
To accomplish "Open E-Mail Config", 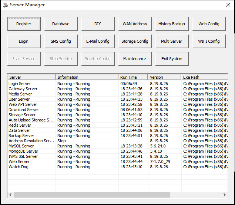I will 98,41.
